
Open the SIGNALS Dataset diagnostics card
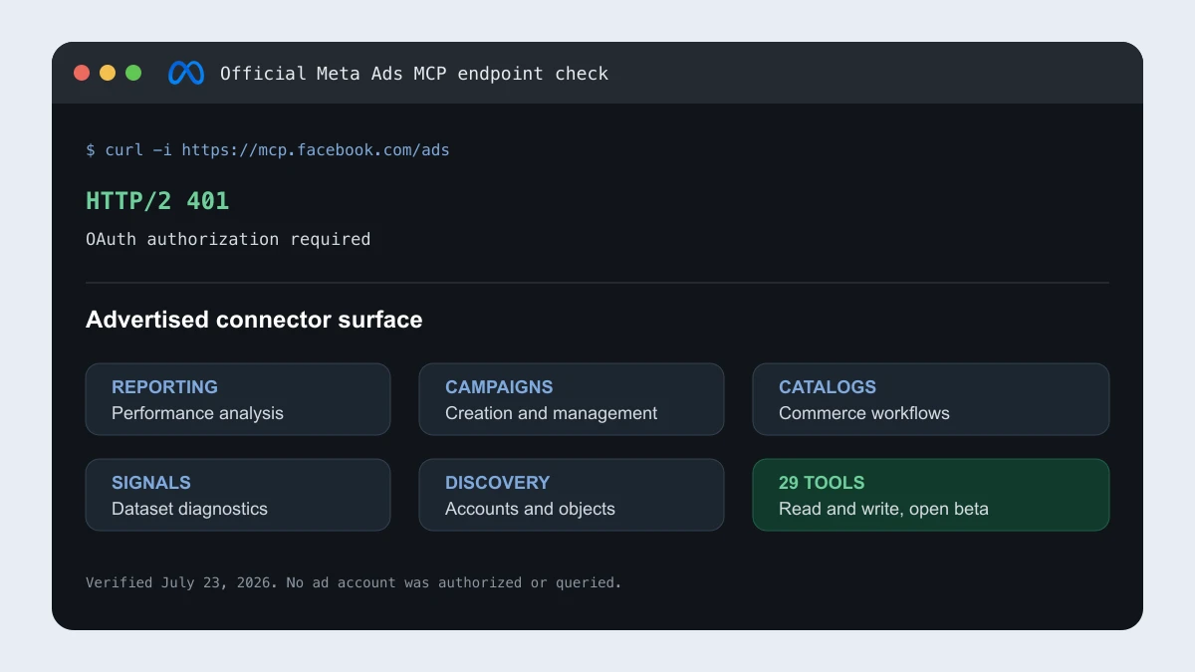(238, 495)
